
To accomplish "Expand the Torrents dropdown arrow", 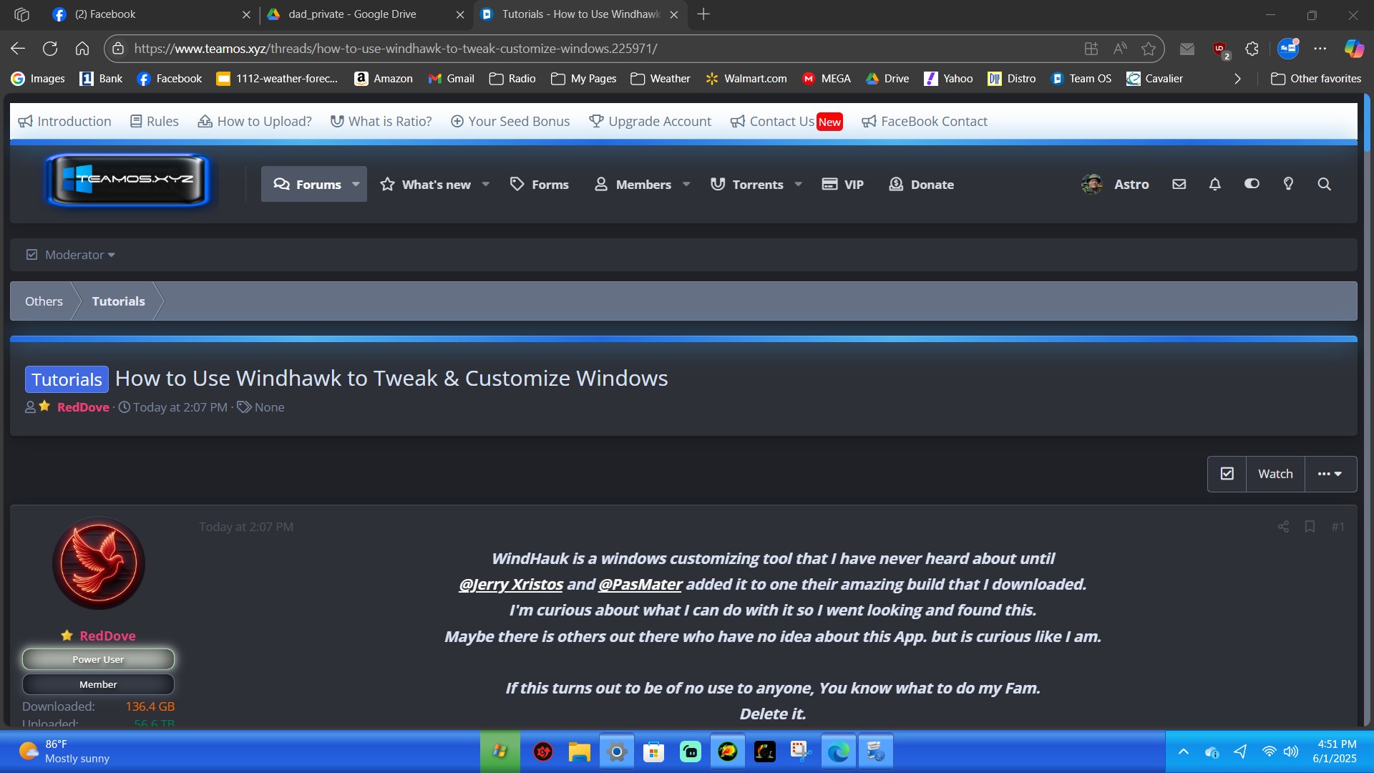I will tap(799, 184).
